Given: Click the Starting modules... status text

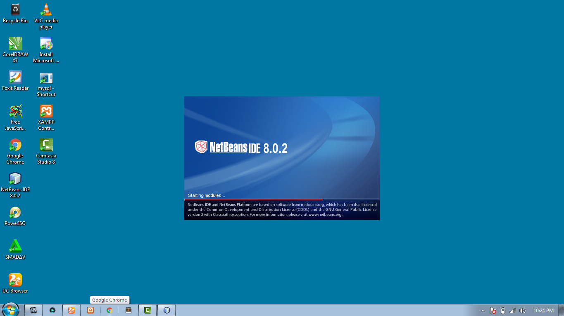Looking at the screenshot, I should [x=207, y=195].
